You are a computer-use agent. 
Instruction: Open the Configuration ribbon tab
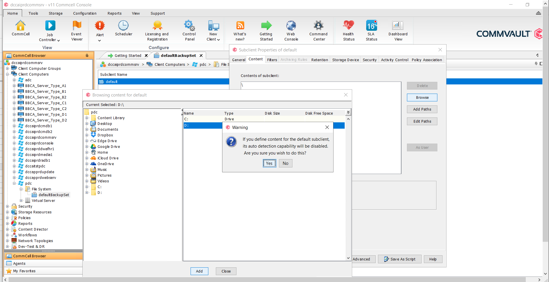point(85,13)
